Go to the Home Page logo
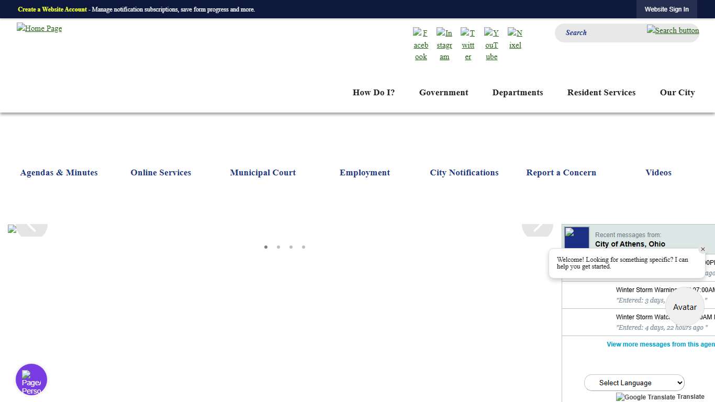 (39, 28)
